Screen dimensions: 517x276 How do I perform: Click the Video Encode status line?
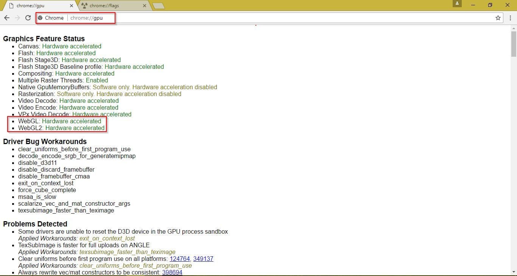tap(68, 108)
